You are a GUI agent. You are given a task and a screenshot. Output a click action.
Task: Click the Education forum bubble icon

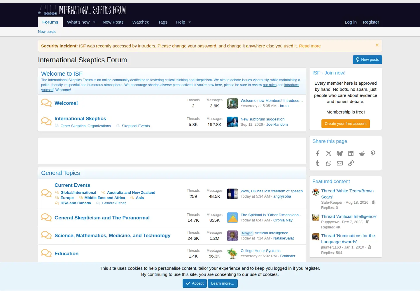pos(46,253)
